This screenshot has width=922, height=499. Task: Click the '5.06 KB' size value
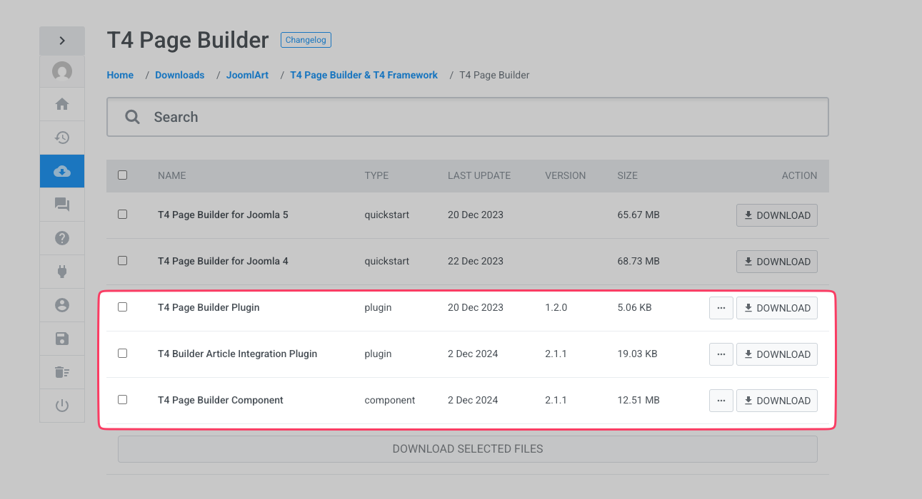click(x=634, y=307)
